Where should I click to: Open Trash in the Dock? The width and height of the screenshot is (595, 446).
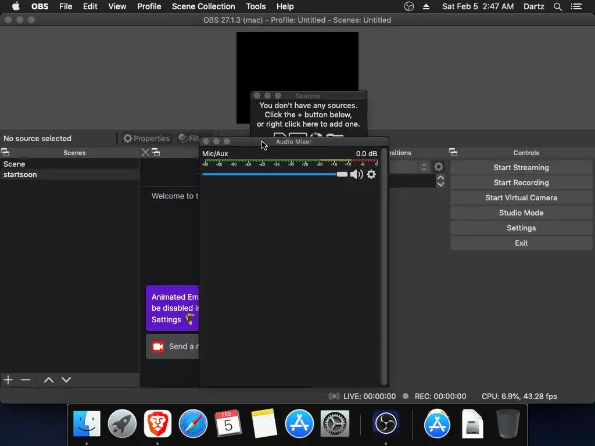click(508, 423)
